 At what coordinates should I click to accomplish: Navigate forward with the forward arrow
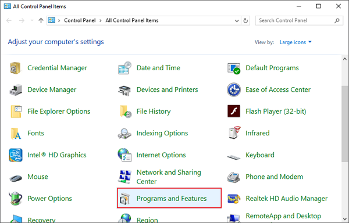point(22,21)
